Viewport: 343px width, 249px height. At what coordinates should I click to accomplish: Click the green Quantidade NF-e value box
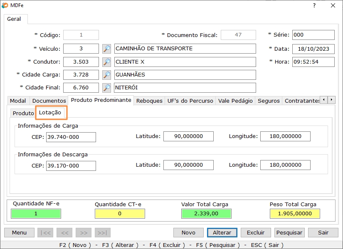tap(36, 214)
